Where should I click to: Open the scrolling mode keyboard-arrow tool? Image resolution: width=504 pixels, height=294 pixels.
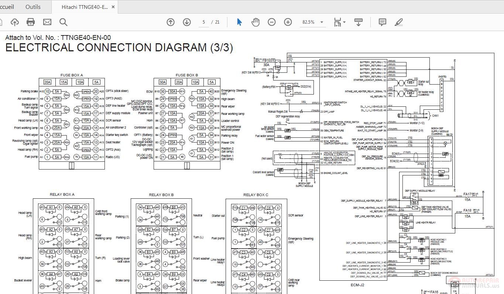(x=358, y=22)
